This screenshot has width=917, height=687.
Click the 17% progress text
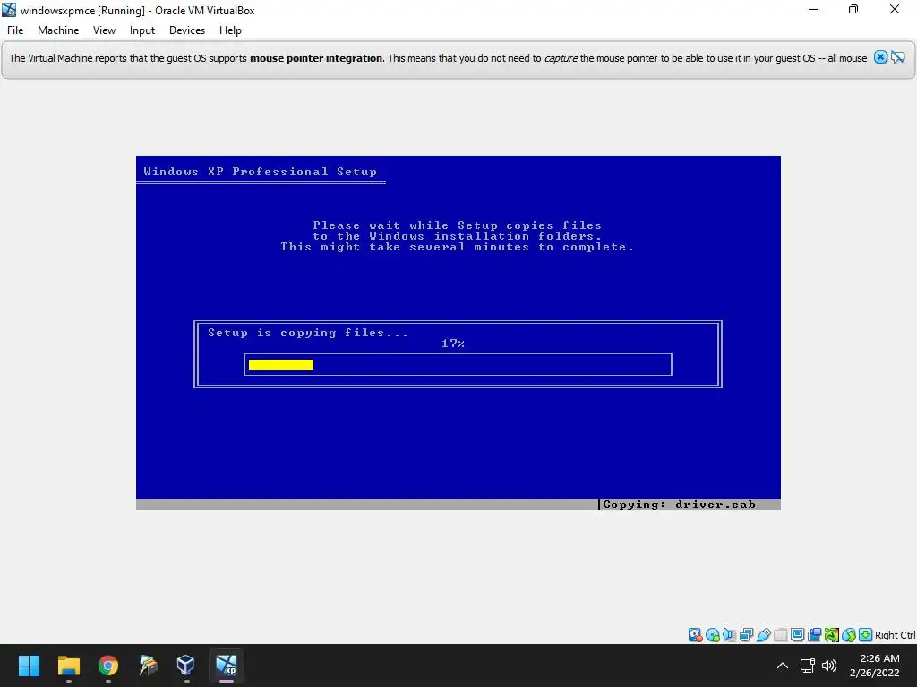tap(452, 343)
